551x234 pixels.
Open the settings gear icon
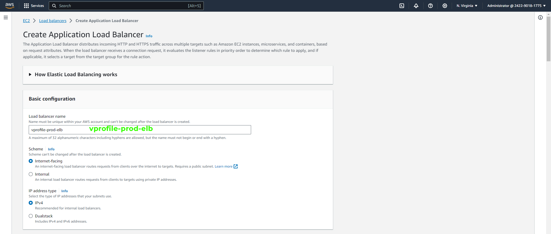point(445,6)
